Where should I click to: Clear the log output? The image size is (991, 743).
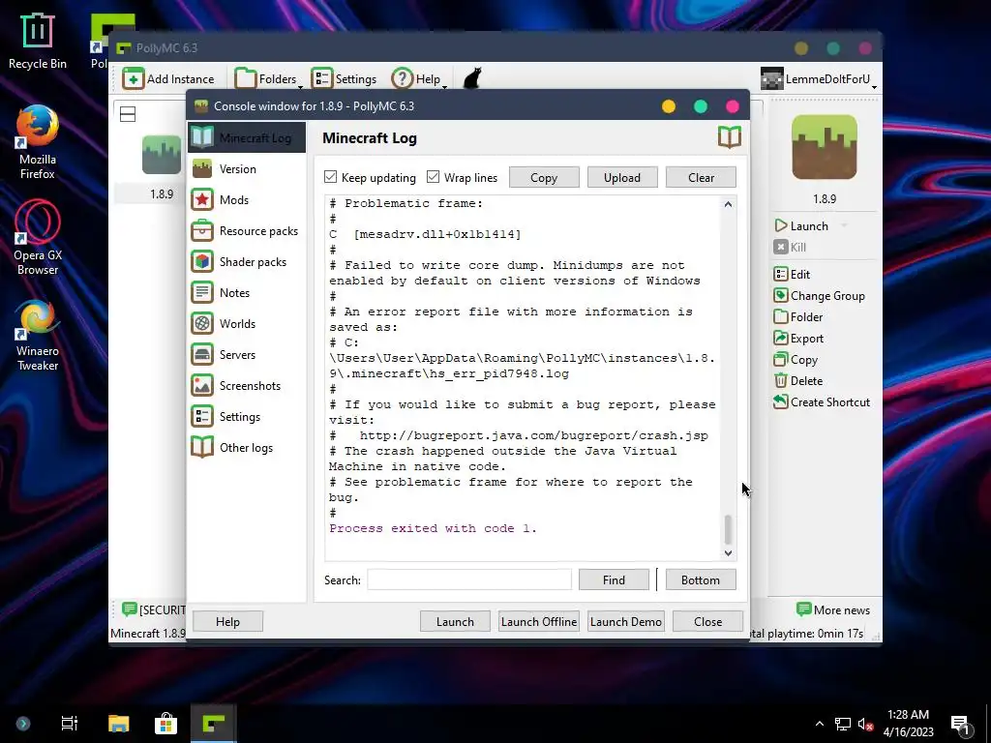[701, 178]
